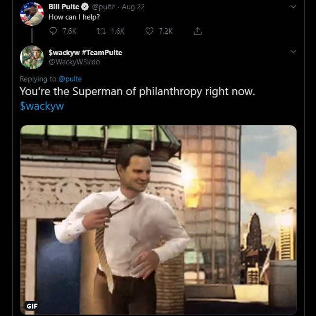Toggle the heart like icon
316x316 pixels.
coord(150,31)
